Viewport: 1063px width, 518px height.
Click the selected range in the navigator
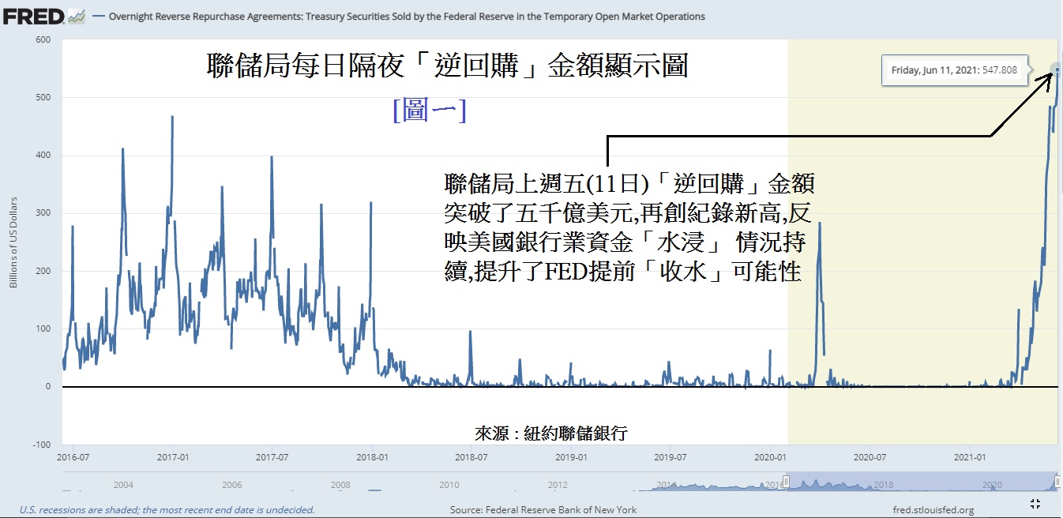point(920,482)
